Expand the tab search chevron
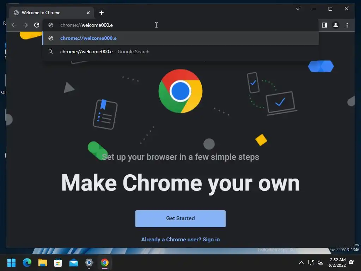The image size is (361, 271). coord(298,9)
